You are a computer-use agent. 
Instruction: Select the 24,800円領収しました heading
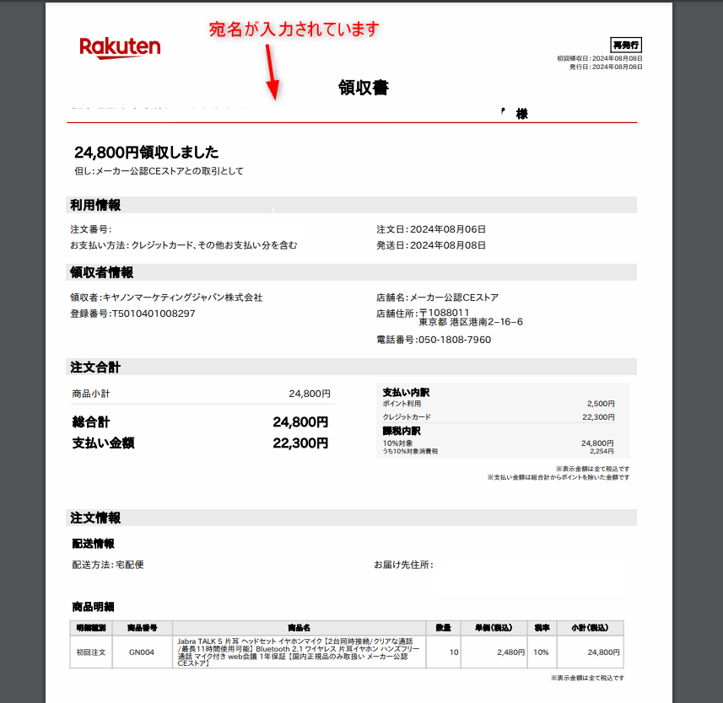click(x=146, y=152)
